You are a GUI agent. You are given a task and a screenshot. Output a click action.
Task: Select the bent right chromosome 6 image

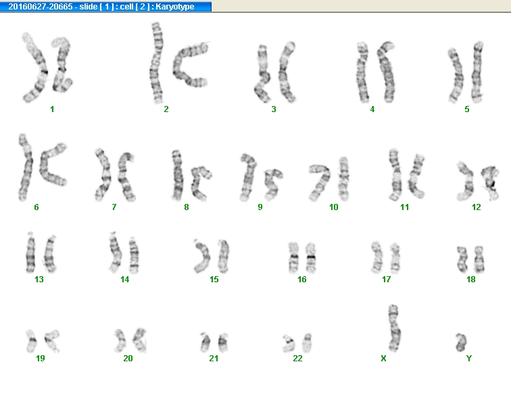pos(52,165)
